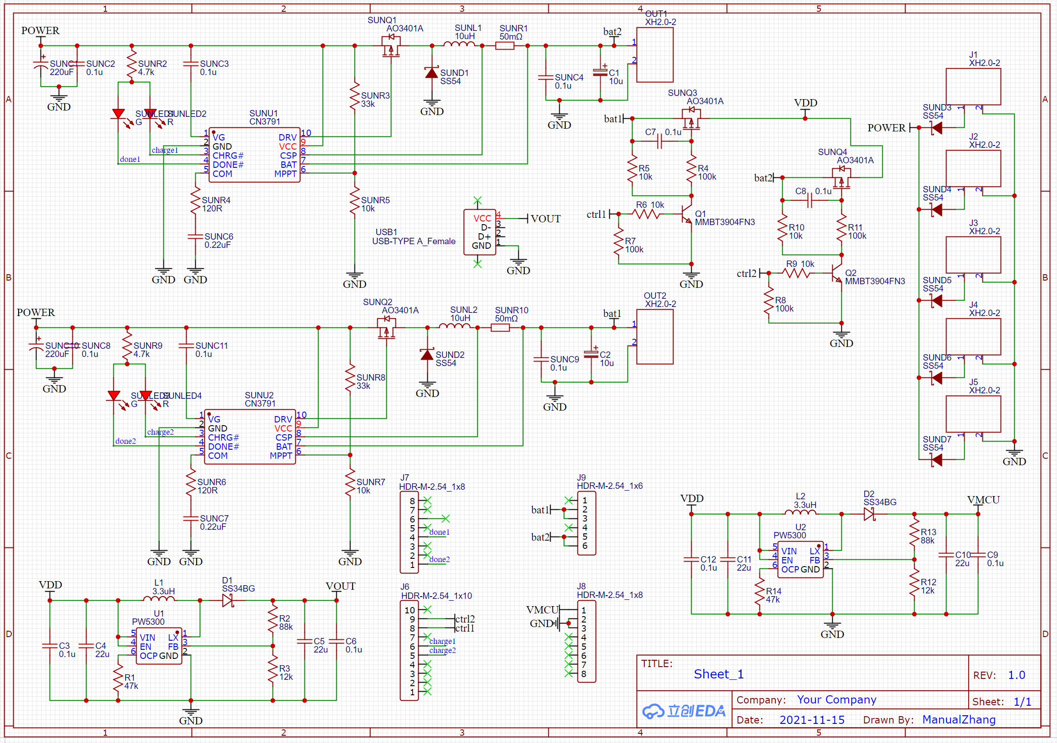Select the R14 47k resistor symbol
Viewport: 1057px width, 743px height.
click(759, 591)
